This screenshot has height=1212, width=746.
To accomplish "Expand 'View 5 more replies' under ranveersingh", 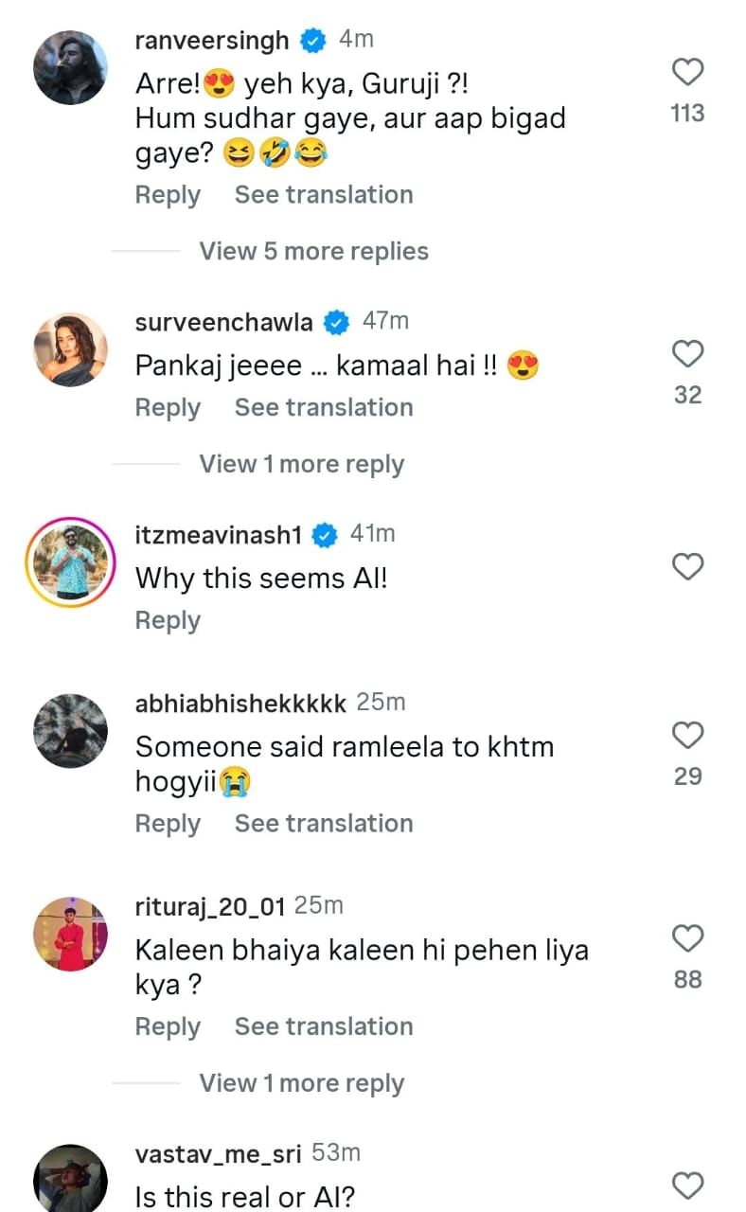I will point(313,252).
